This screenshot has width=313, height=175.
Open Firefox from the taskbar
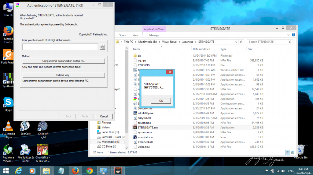click(x=75, y=171)
